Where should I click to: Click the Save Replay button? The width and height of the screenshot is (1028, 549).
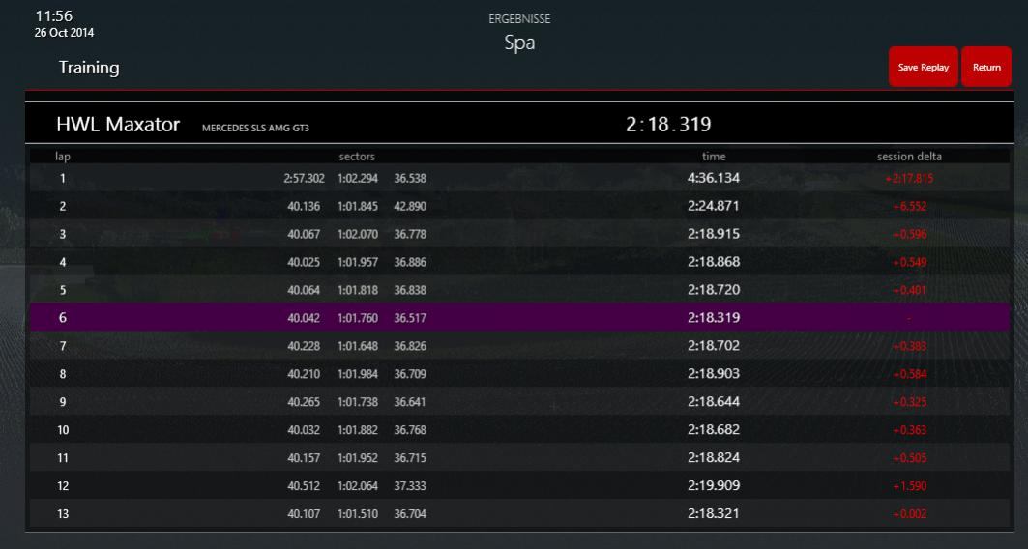coord(923,68)
